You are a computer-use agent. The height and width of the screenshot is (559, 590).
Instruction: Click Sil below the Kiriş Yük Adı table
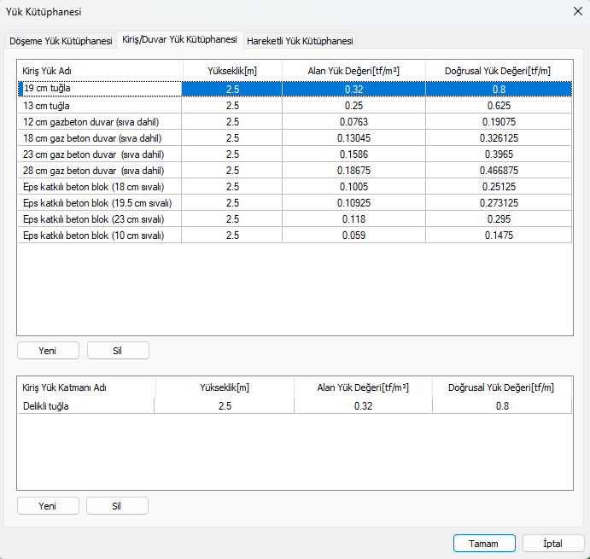(118, 351)
